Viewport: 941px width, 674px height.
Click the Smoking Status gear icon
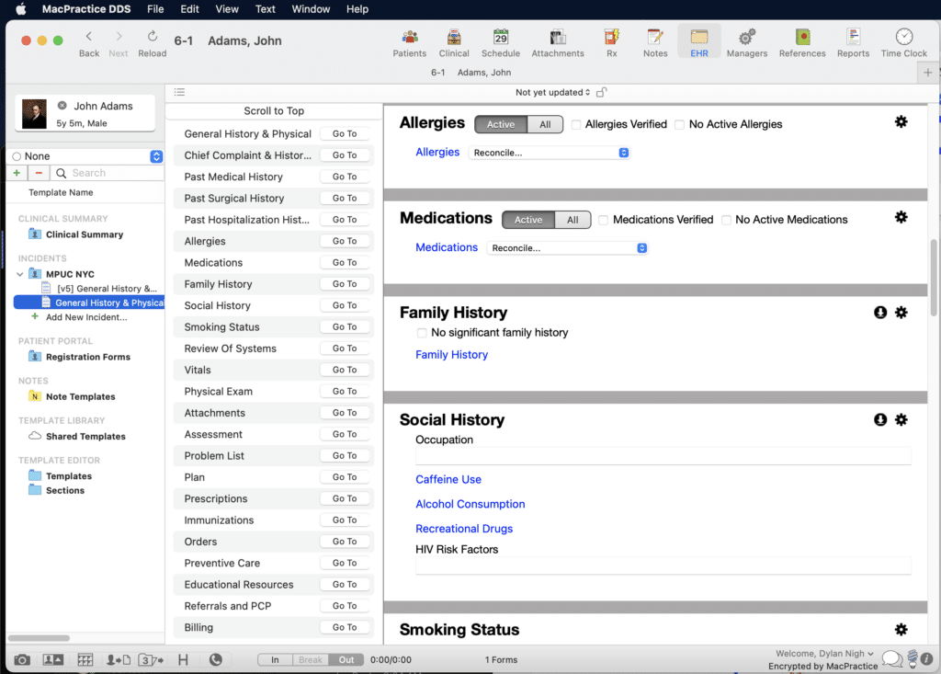(x=901, y=629)
